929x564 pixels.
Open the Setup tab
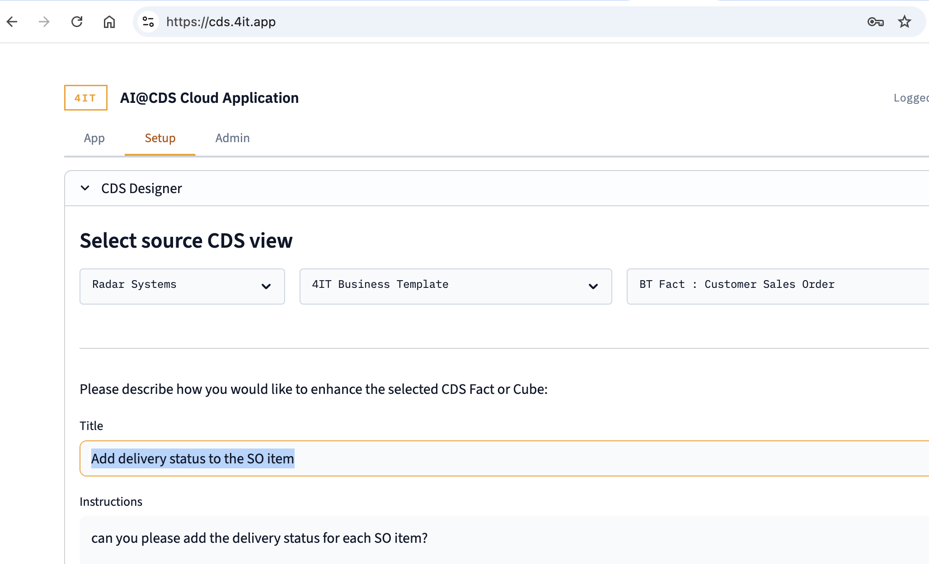coord(160,138)
